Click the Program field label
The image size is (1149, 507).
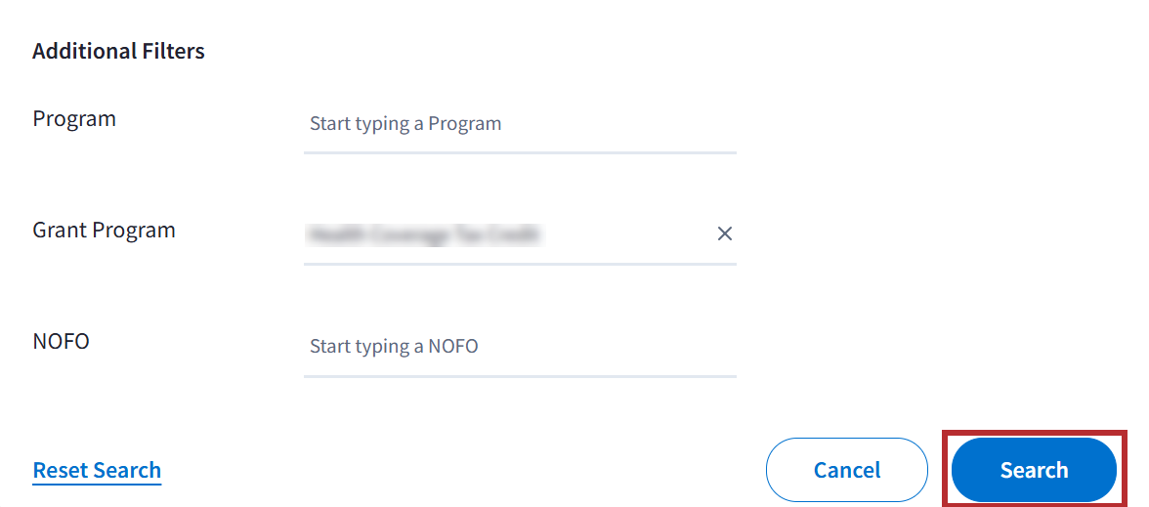(74, 119)
